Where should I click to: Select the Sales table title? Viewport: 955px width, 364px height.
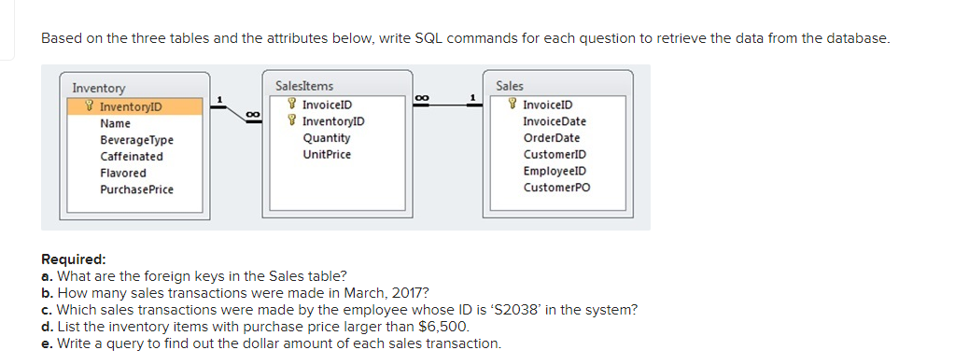coord(510,86)
